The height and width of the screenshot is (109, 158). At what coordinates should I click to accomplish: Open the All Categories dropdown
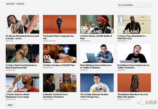[134, 5]
